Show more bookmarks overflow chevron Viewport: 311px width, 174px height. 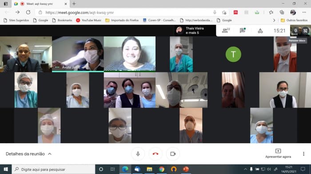pos(274,20)
